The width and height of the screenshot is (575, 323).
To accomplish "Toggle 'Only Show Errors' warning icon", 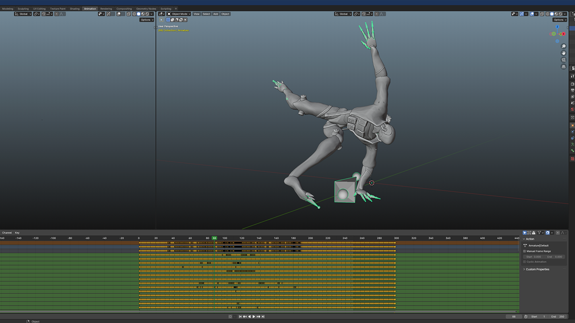I will click(x=534, y=233).
